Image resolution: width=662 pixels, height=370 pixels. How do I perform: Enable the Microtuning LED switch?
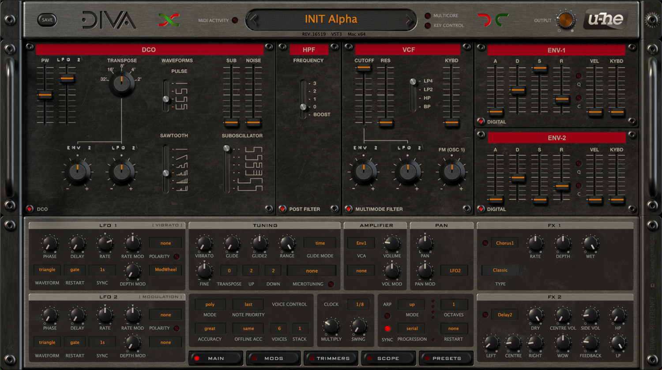pos(331,284)
